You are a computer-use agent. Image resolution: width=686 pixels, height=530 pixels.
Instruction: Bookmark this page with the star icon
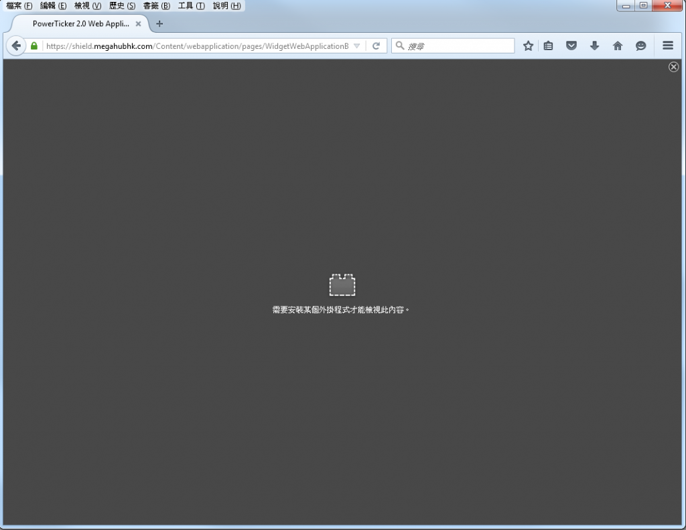coord(528,46)
